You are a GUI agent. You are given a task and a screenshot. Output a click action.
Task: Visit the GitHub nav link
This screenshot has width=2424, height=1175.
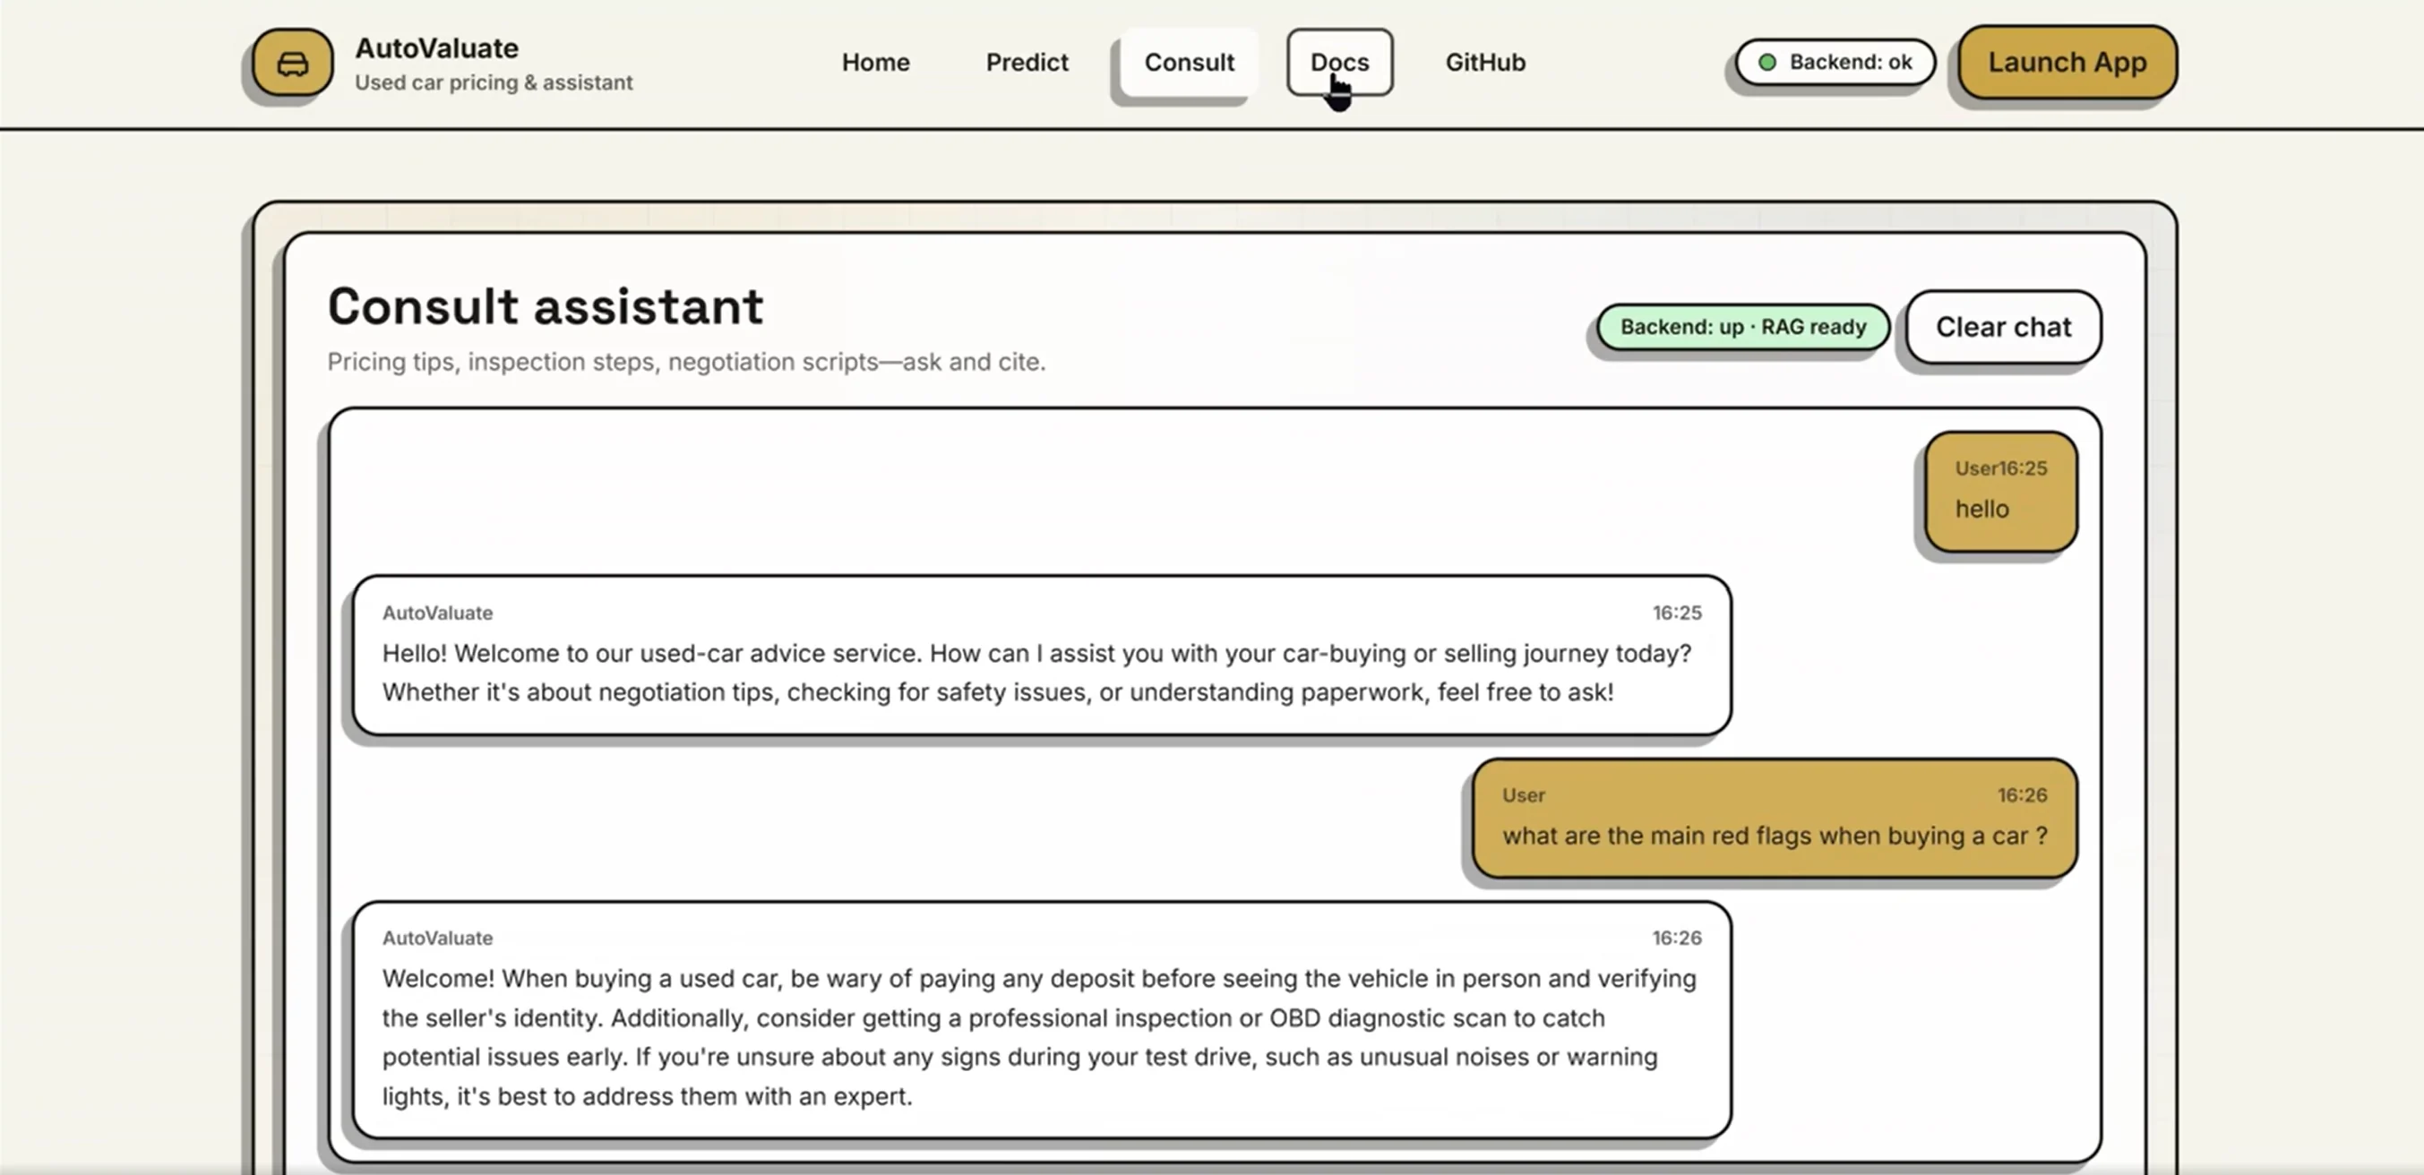[1485, 62]
